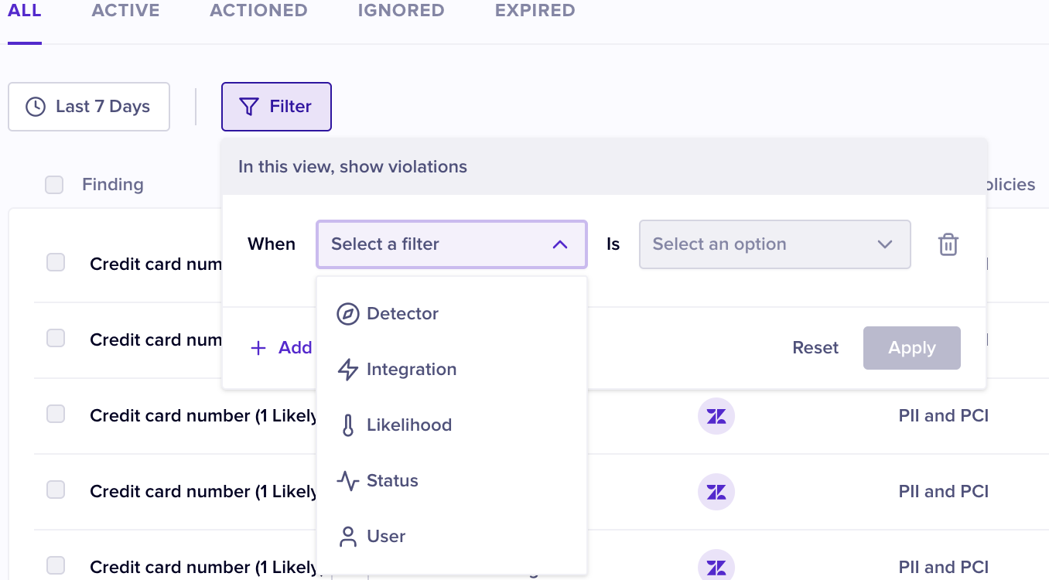Viewport: 1049px width, 580px height.
Task: Click the compass icon beside Detector
Action: (348, 314)
